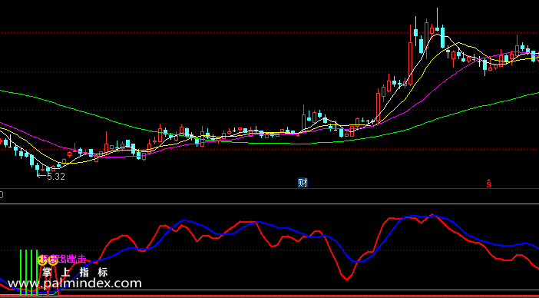Click the arrow pointing to 5.32 low
This screenshot has width=539, height=298.
point(41,177)
